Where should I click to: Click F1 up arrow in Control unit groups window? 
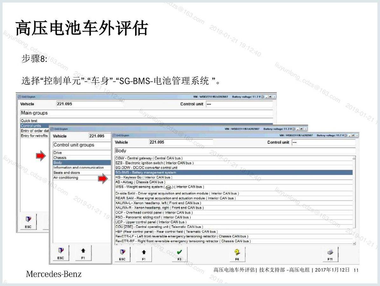point(83,253)
